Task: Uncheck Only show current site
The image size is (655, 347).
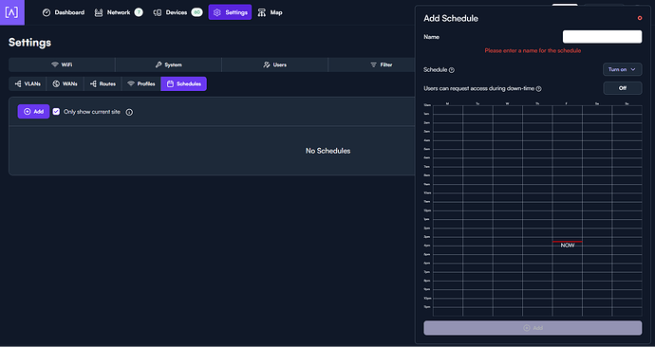Action: pyautogui.click(x=56, y=111)
